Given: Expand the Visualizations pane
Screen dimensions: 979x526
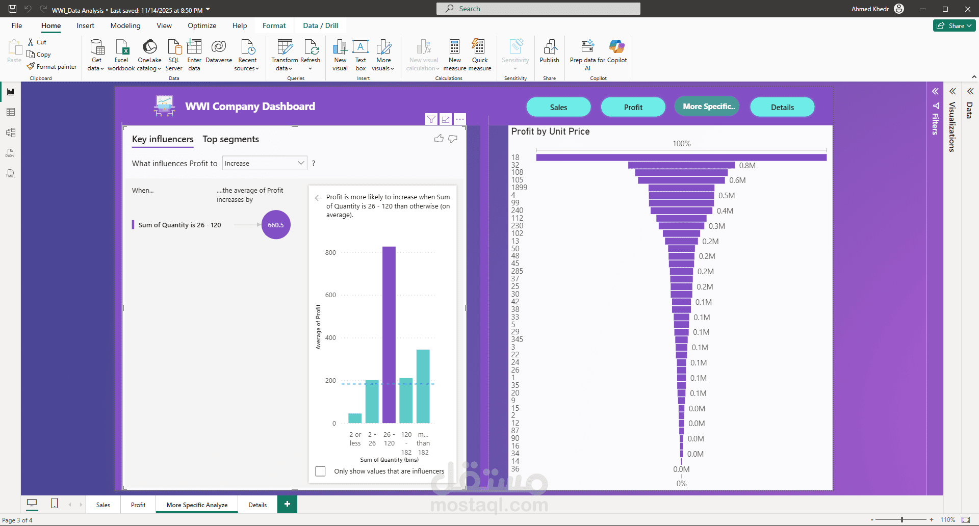Looking at the screenshot, I should point(952,92).
